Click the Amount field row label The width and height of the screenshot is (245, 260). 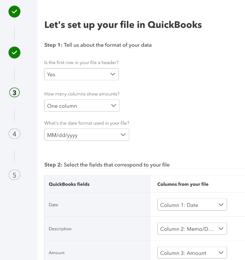coord(57,253)
